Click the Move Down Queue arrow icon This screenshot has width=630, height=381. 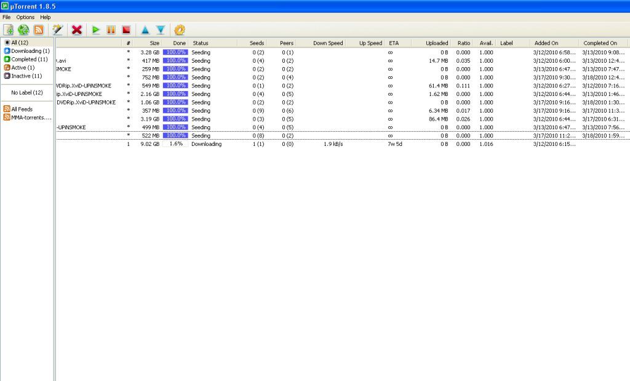(x=161, y=30)
